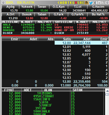Click the O.G.Kpn column header

59,7
